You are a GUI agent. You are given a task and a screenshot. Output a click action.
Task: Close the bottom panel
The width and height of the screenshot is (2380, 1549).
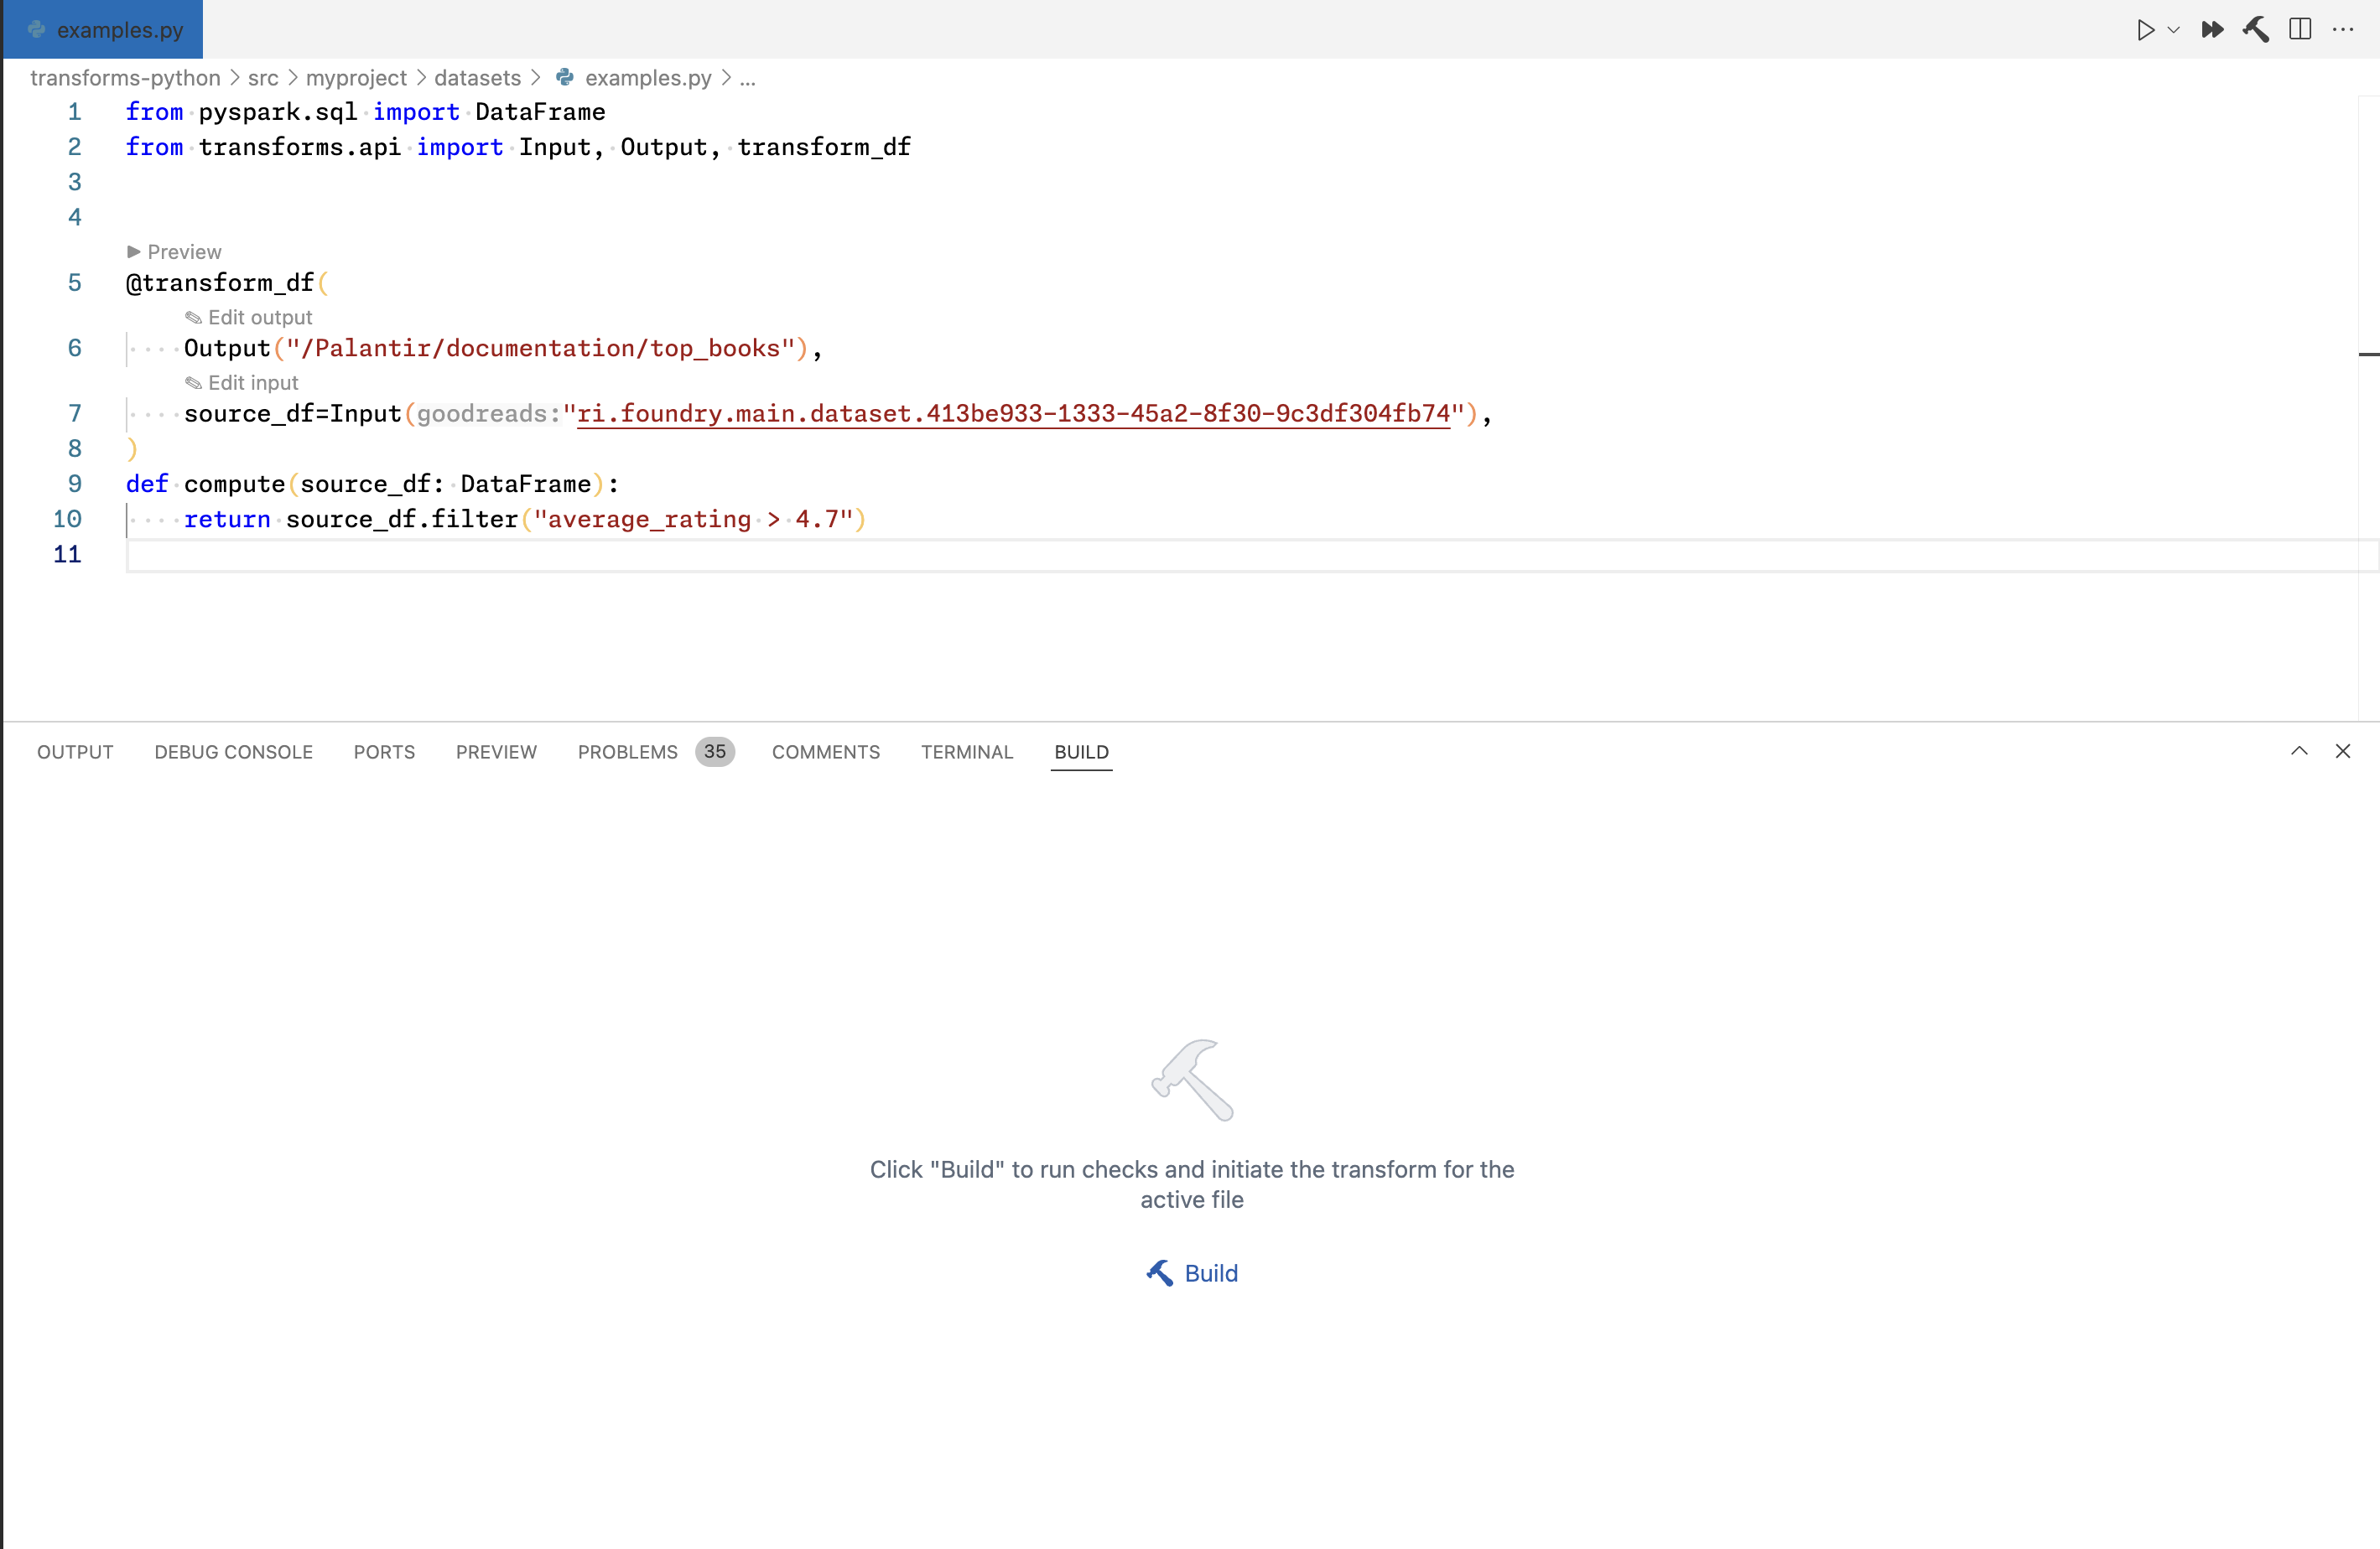coord(2343,752)
